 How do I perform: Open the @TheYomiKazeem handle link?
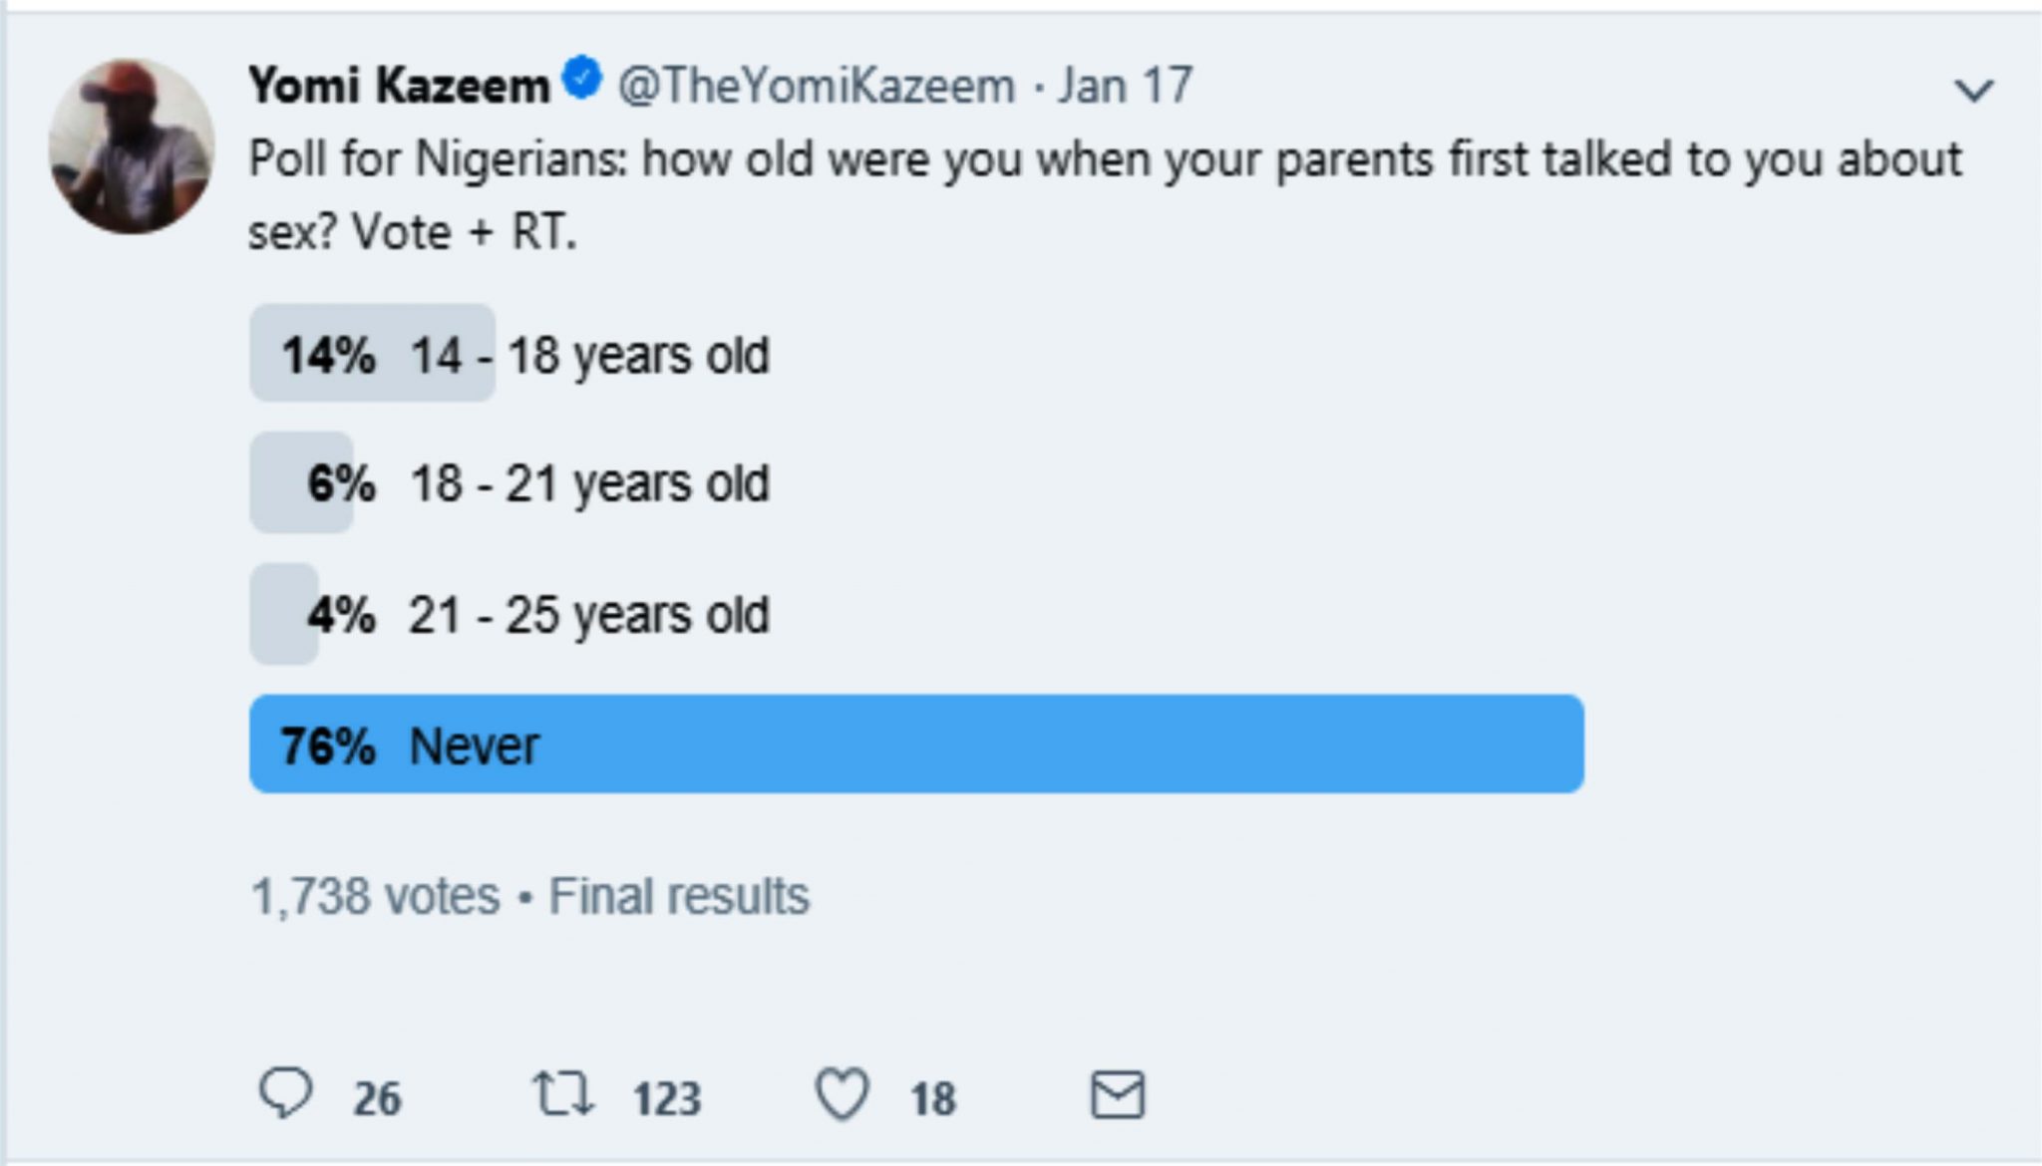[817, 86]
